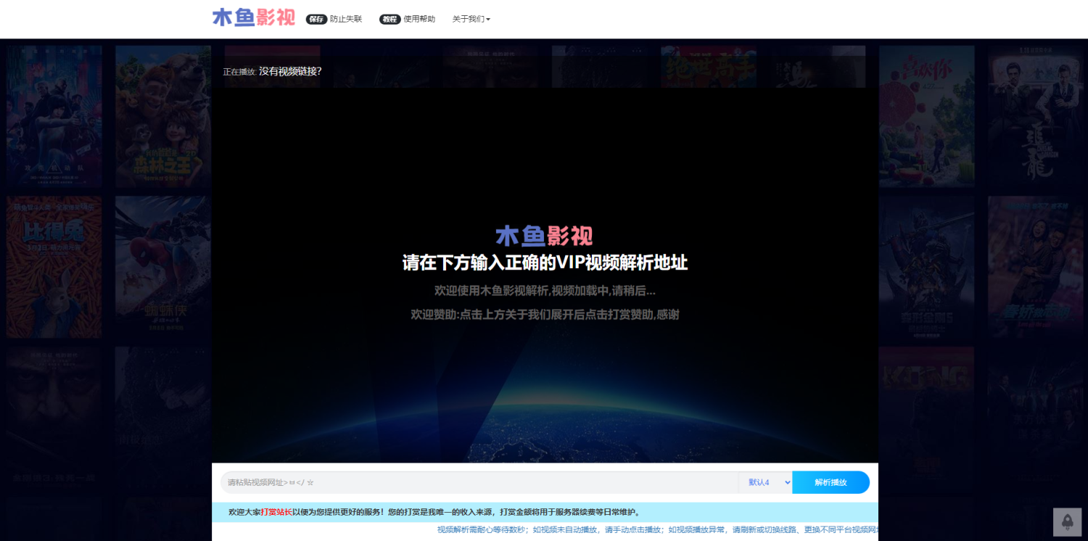The width and height of the screenshot is (1088, 541).
Task: Click the rocket back-to-top icon
Action: click(x=1067, y=521)
